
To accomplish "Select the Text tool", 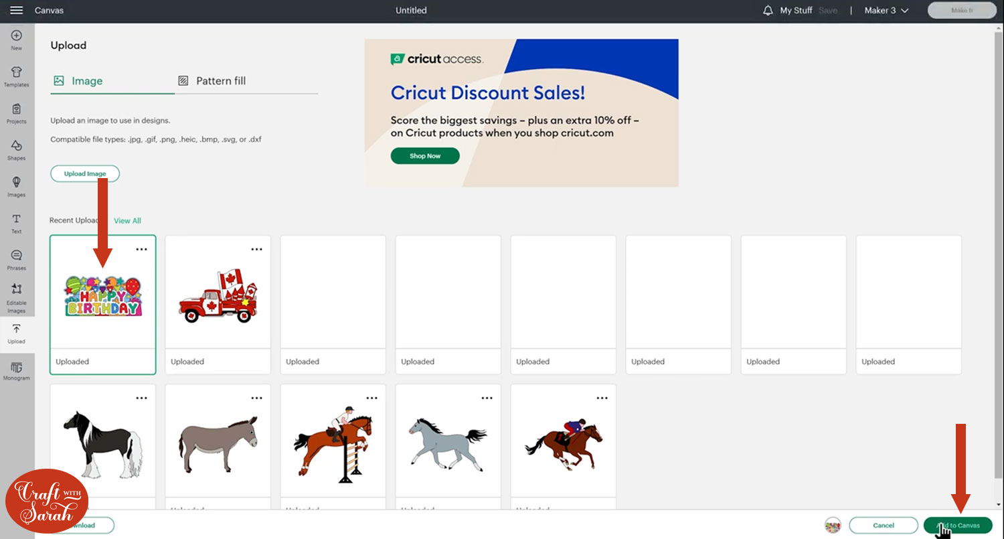I will click(16, 222).
